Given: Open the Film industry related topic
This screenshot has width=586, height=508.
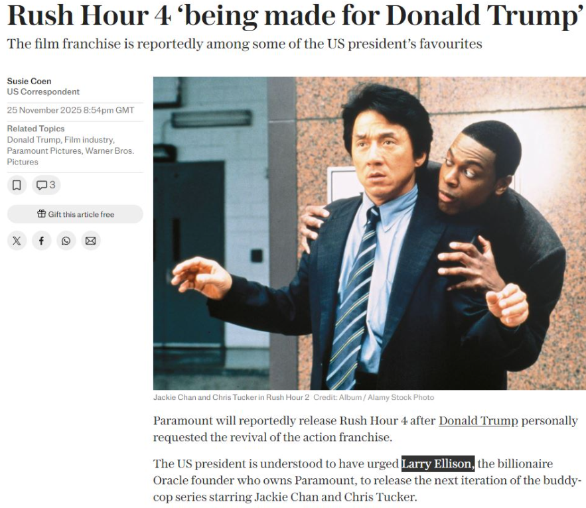Looking at the screenshot, I should point(89,140).
